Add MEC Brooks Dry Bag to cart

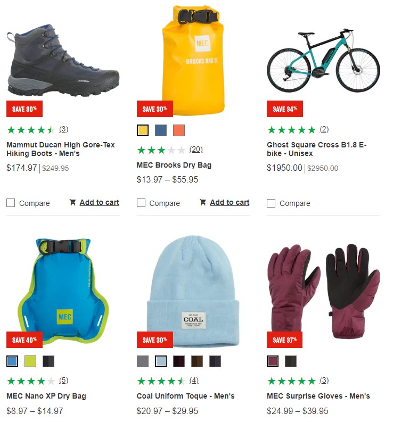[230, 202]
